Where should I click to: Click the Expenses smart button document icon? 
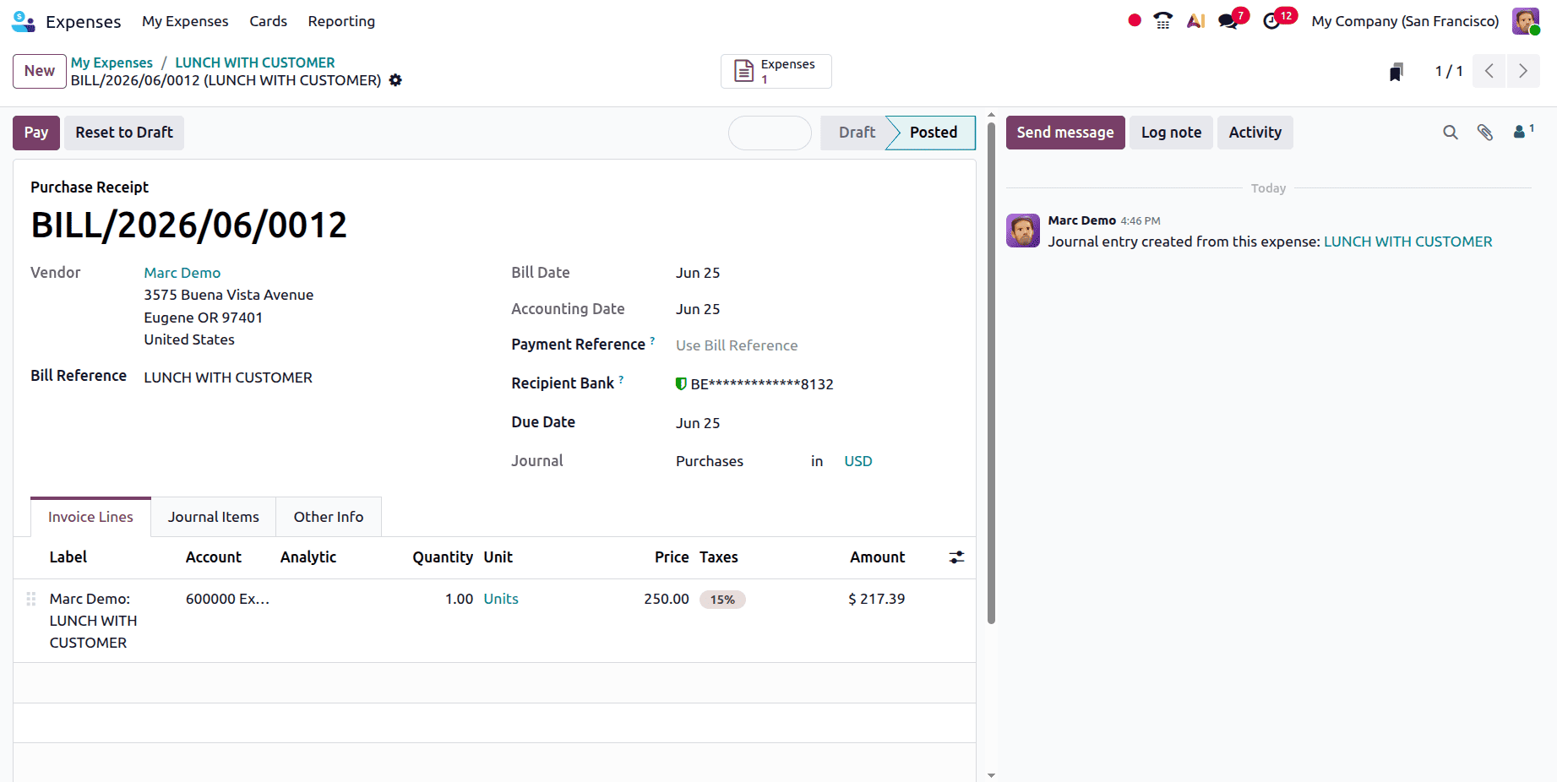click(743, 71)
